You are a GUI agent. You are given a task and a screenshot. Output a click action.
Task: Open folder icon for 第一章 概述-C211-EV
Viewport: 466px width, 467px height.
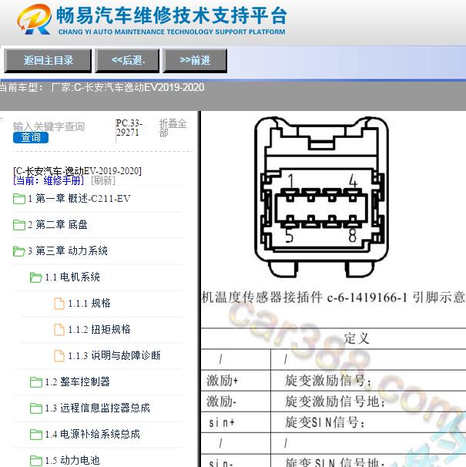pyautogui.click(x=19, y=199)
